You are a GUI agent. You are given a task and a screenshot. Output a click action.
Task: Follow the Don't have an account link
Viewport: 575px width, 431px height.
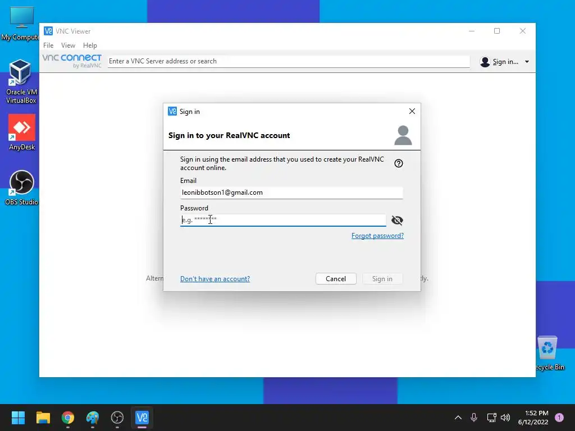pos(215,279)
